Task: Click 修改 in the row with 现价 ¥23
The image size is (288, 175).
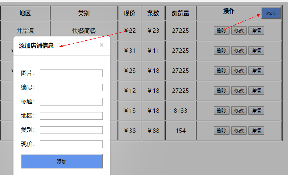Action: click(239, 71)
